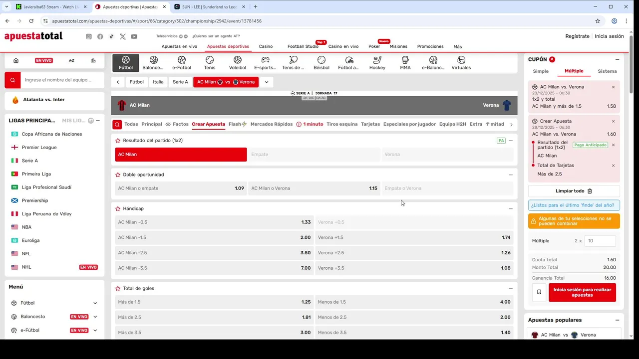Select the Fútbol sport icon
Image resolution: width=639 pixels, height=359 pixels.
tap(126, 63)
